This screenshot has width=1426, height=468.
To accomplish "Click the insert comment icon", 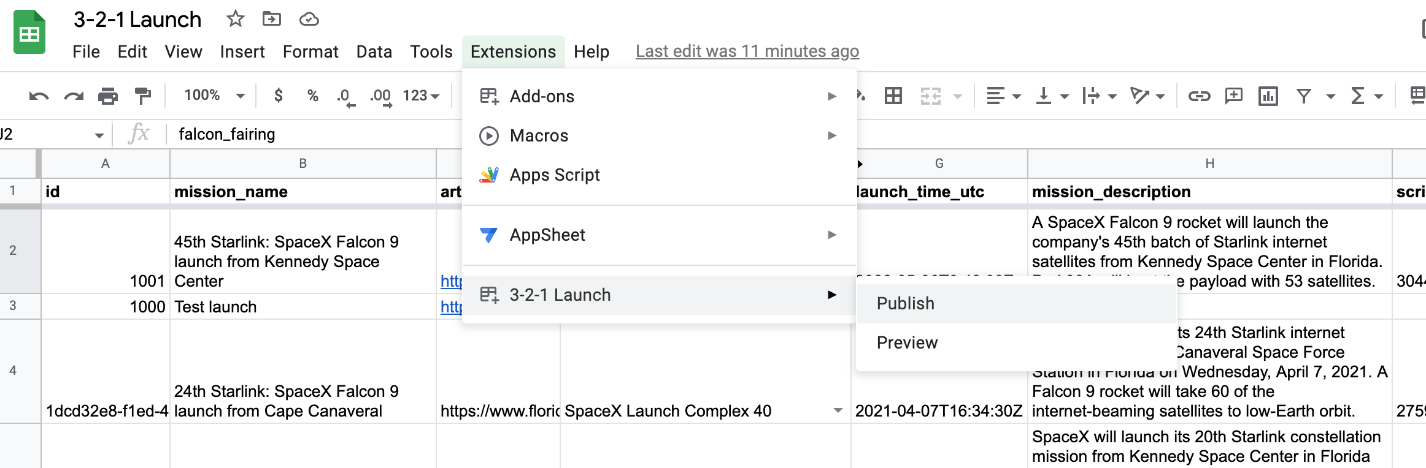I will 1233,96.
